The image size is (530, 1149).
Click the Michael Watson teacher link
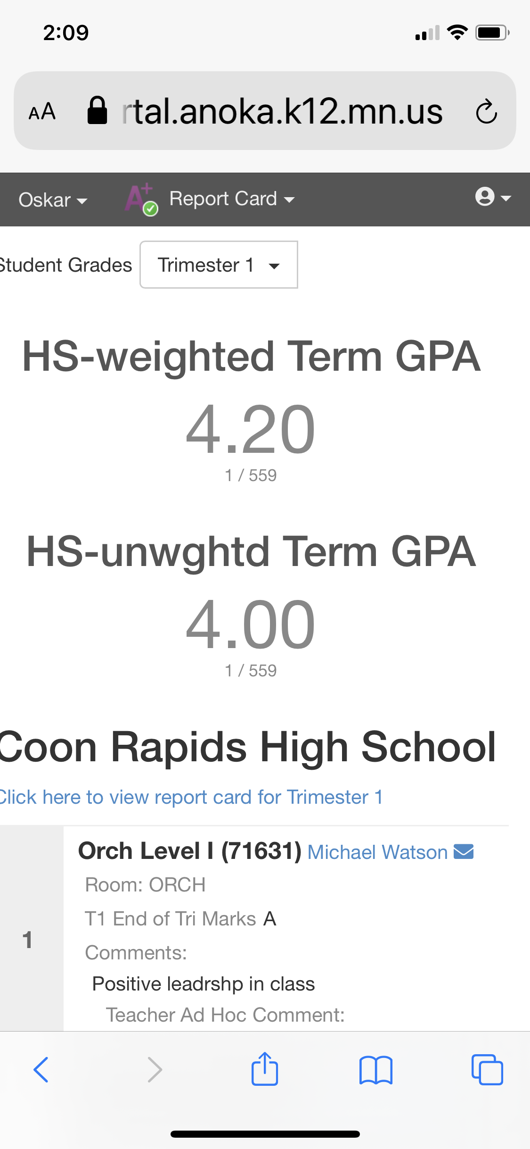377,852
